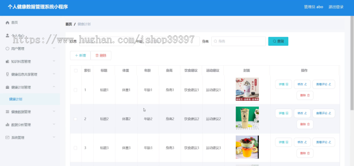Expand the 健康信息共享管理 chevron
Image resolution: width=354 pixels, height=166 pixels.
click(x=54, y=74)
